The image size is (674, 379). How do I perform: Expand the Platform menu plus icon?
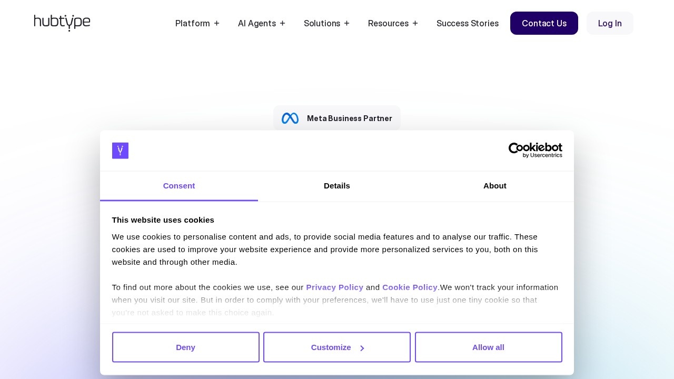point(216,23)
